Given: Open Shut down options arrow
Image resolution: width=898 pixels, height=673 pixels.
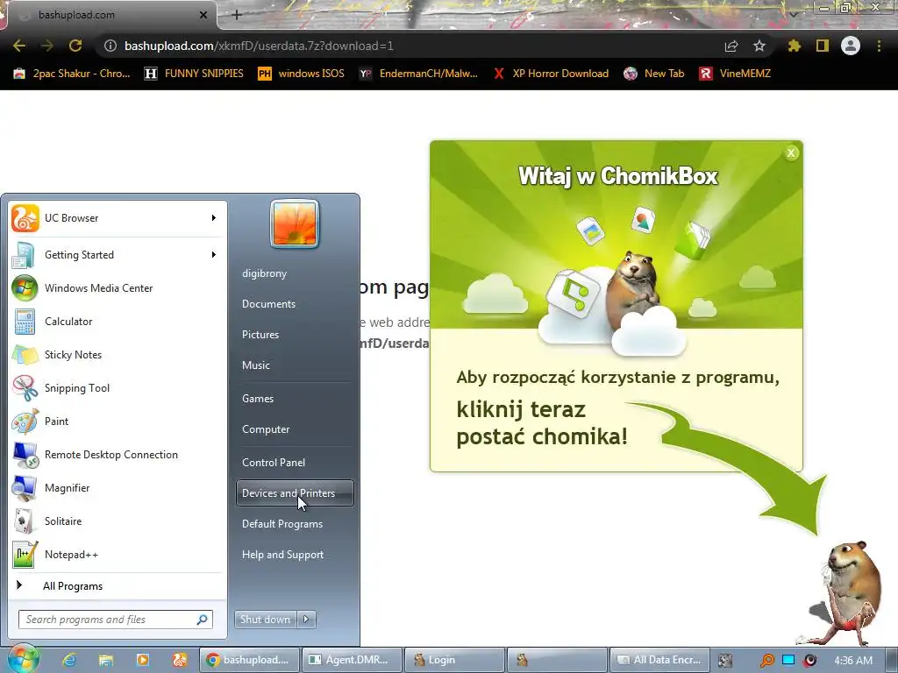Looking at the screenshot, I should [x=306, y=620].
